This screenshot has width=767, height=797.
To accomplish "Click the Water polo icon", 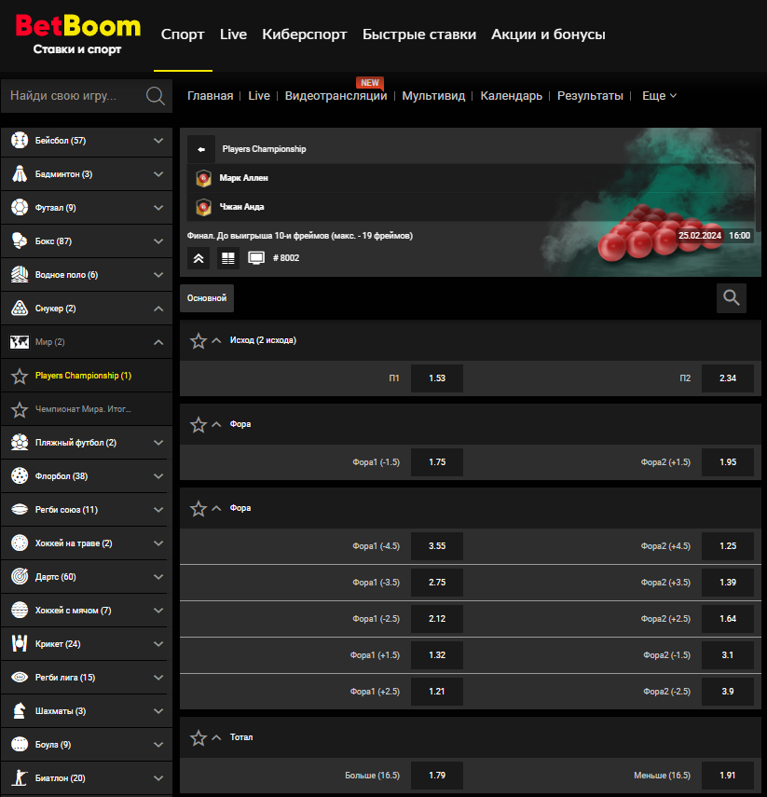I will (20, 274).
